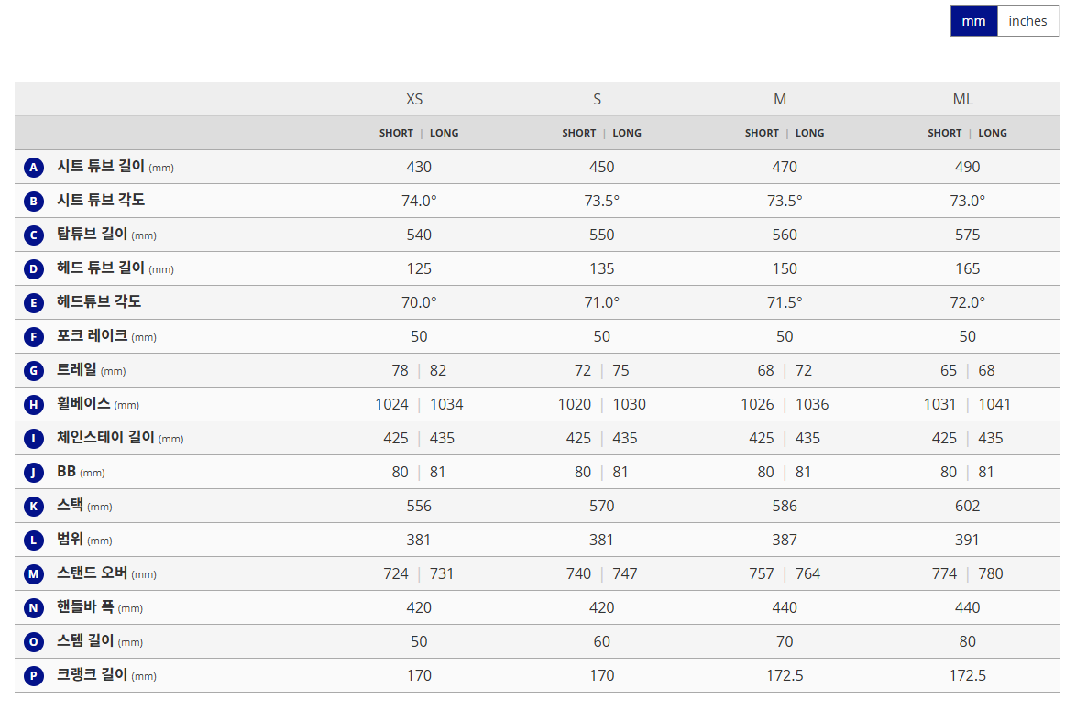Image resolution: width=1076 pixels, height=710 pixels.
Task: Click the M standover letter badge
Action: 34,574
